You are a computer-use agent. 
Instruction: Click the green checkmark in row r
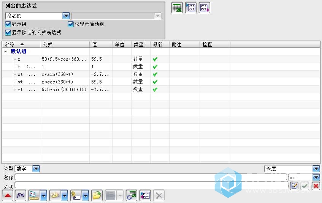pos(155,59)
